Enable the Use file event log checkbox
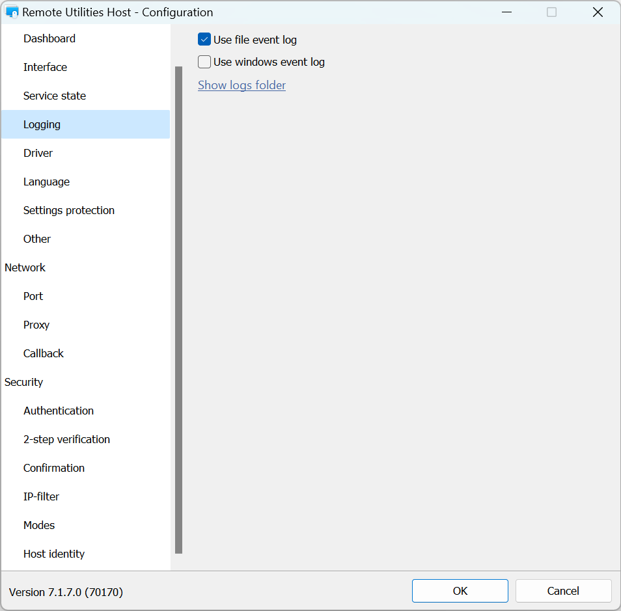This screenshot has width=621, height=611. 204,40
